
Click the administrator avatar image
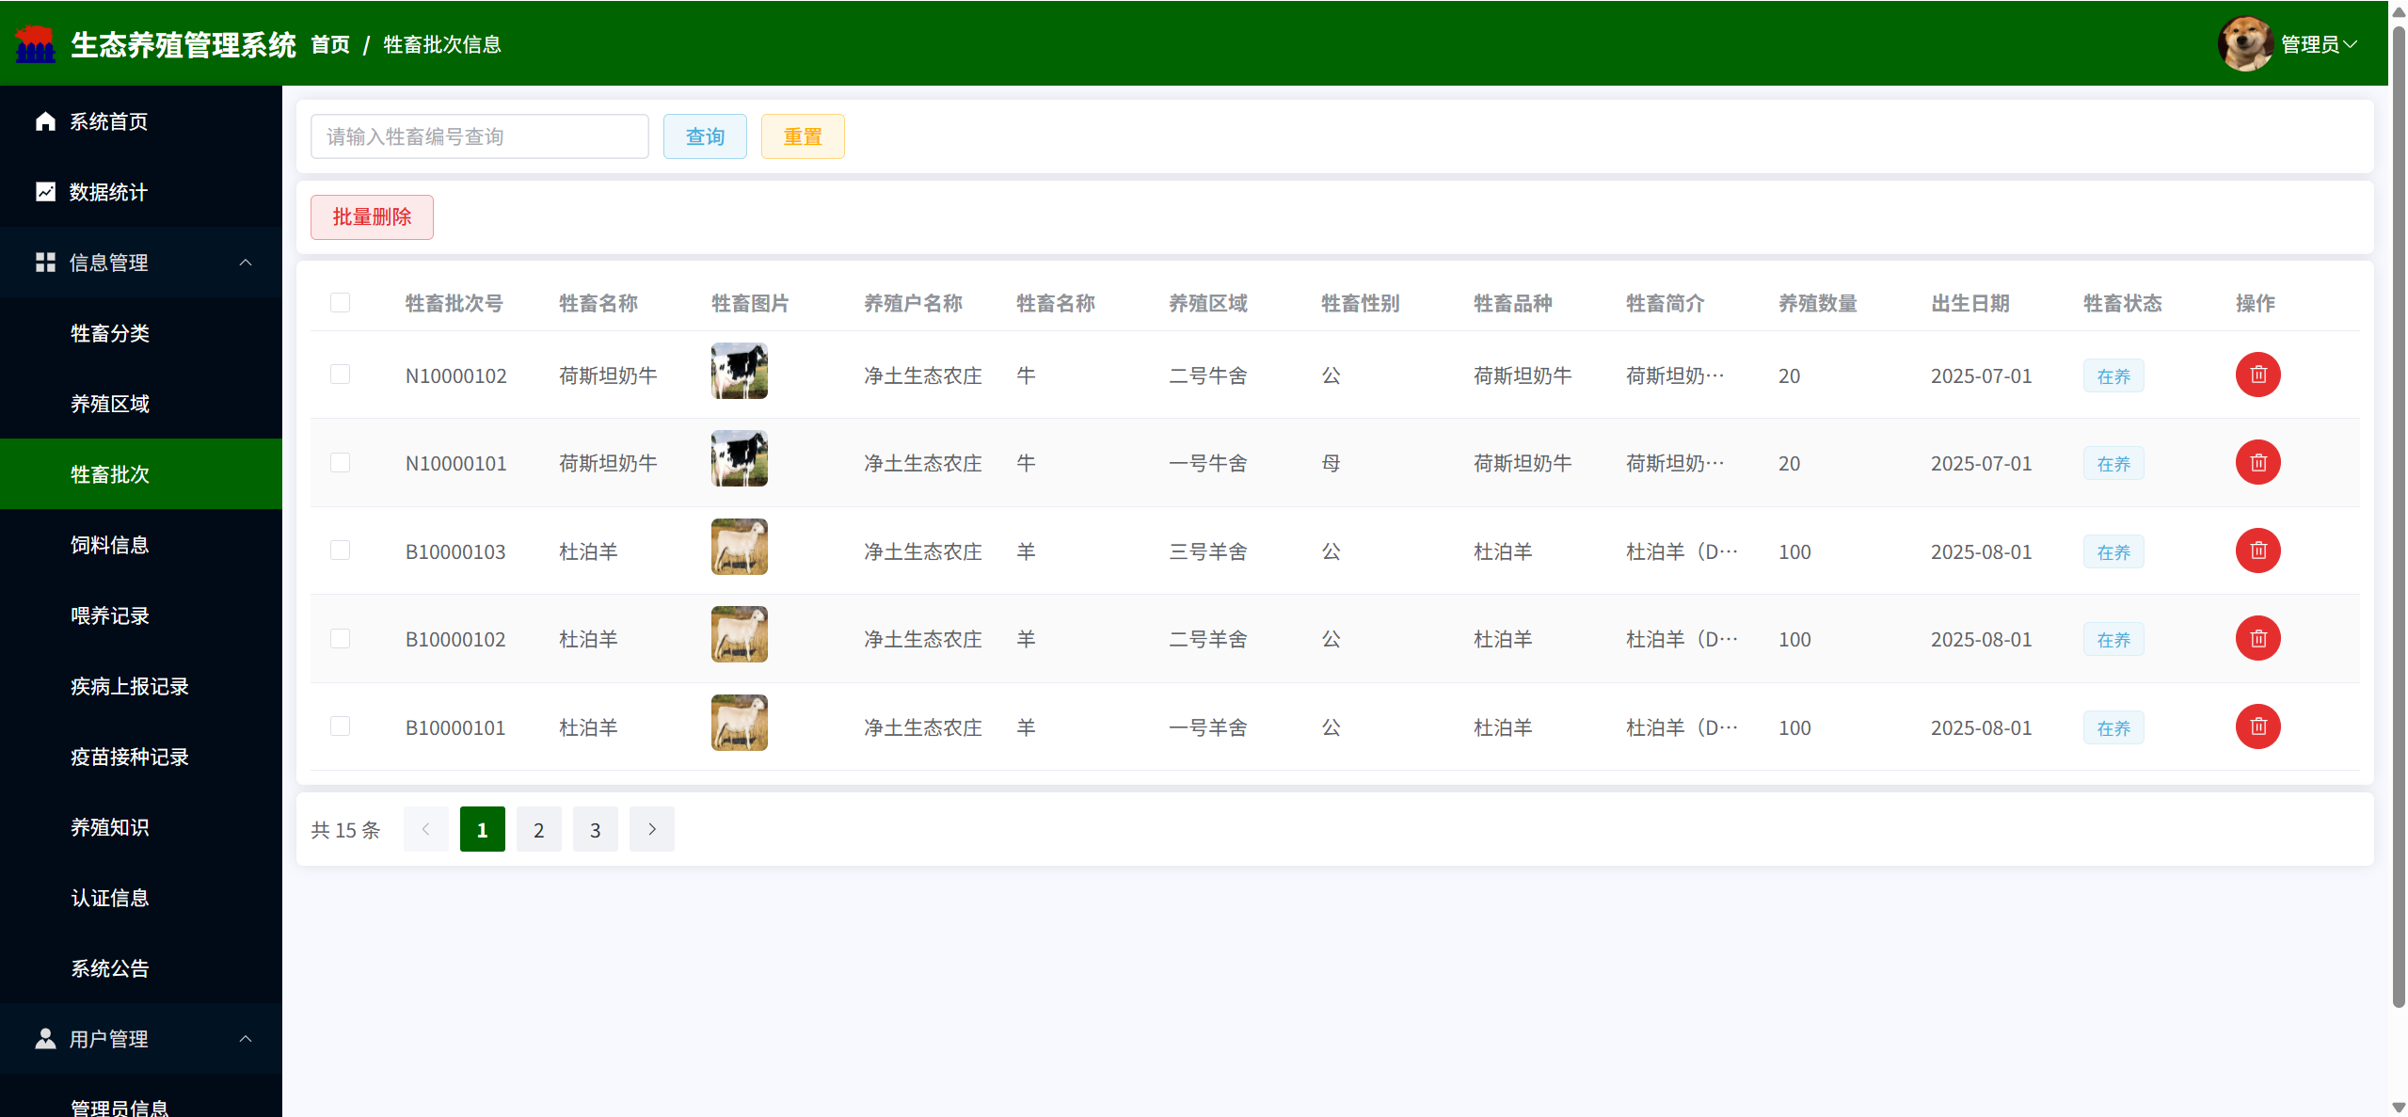[x=2244, y=43]
